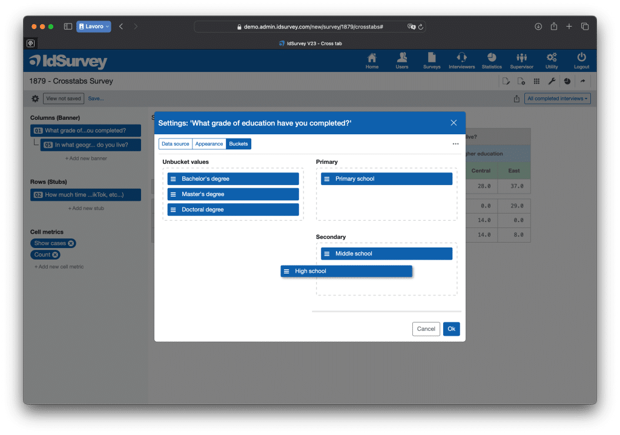Switch to the Appearance tab
This screenshot has width=620, height=435.
coord(209,144)
